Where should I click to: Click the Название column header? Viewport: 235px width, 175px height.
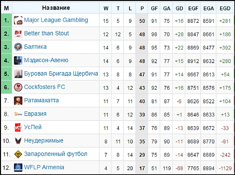pos(56,8)
